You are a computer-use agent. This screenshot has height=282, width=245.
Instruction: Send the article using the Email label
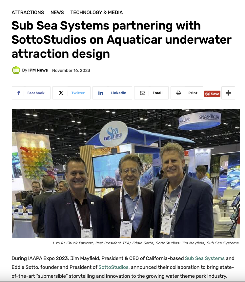157,93
